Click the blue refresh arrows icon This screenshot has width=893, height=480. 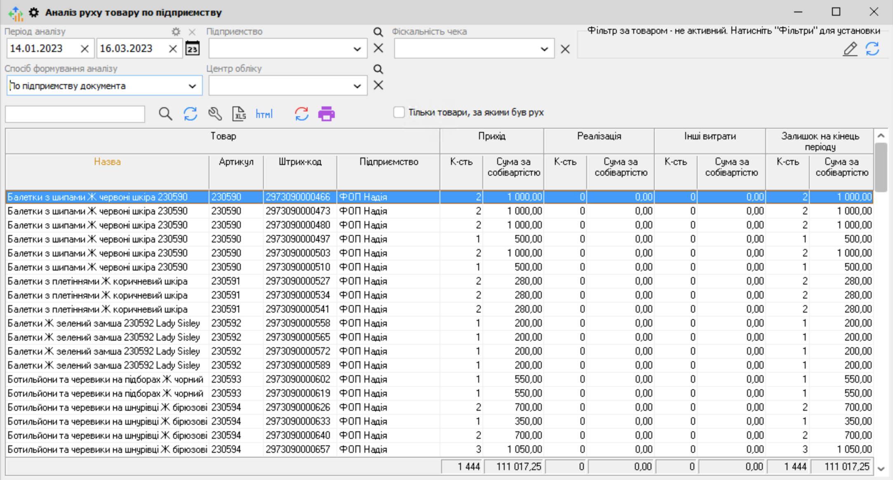coord(190,114)
